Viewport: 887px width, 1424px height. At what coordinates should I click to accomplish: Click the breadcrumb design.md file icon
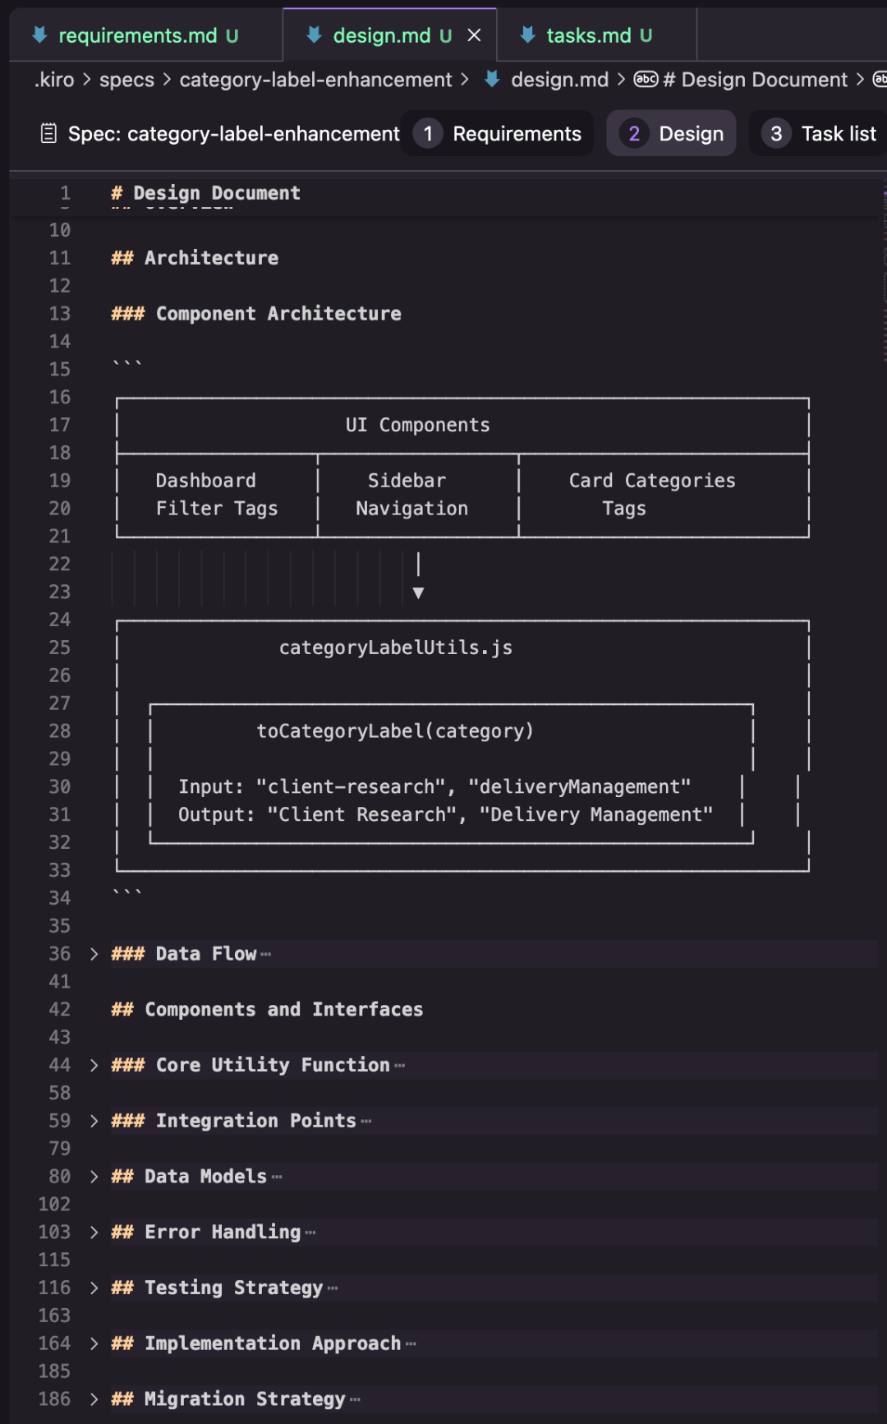click(x=492, y=79)
